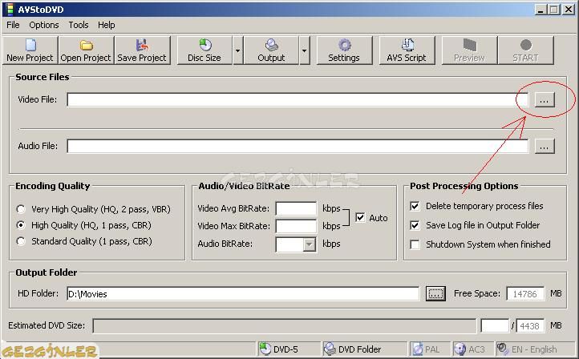Image resolution: width=579 pixels, height=359 pixels.
Task: Open the Audio BitRate combo box
Action: (x=296, y=244)
